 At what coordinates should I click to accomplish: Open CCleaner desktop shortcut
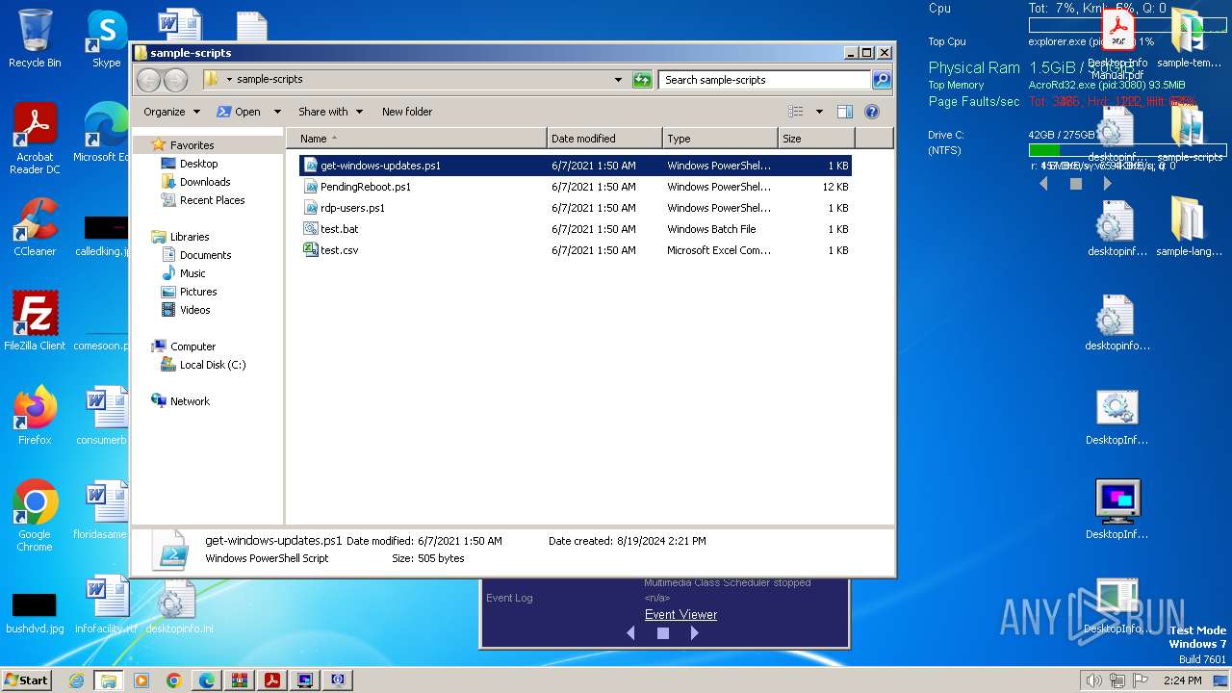click(35, 226)
